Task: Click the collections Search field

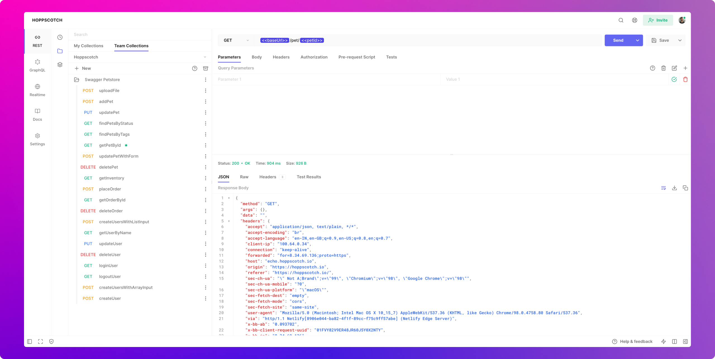Action: (x=140, y=35)
